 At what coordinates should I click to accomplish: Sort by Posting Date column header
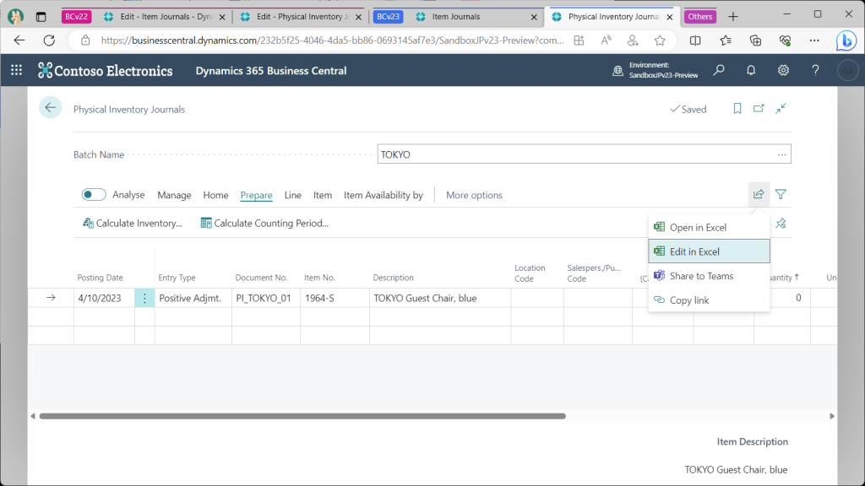tap(100, 278)
